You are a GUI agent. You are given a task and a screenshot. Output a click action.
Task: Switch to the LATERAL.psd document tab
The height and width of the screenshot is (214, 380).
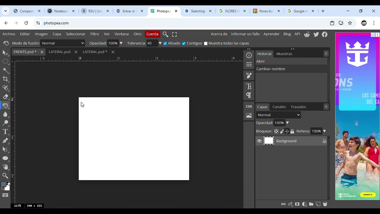pos(59,52)
